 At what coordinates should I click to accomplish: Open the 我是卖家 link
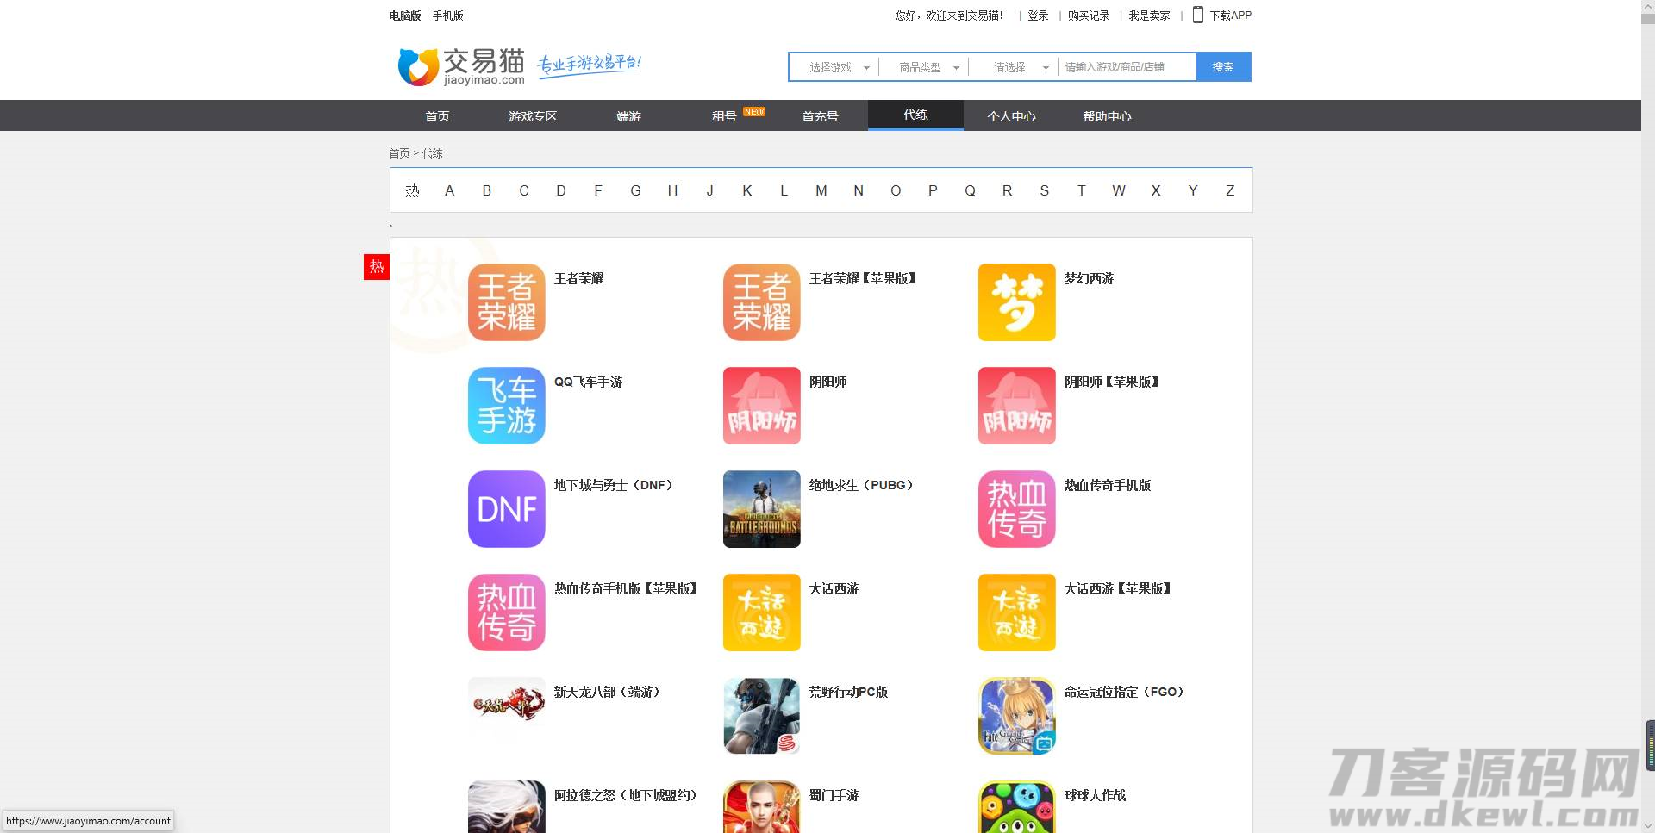tap(1149, 16)
